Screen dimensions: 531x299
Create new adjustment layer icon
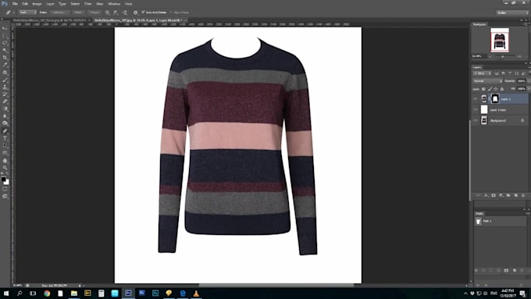click(501, 195)
